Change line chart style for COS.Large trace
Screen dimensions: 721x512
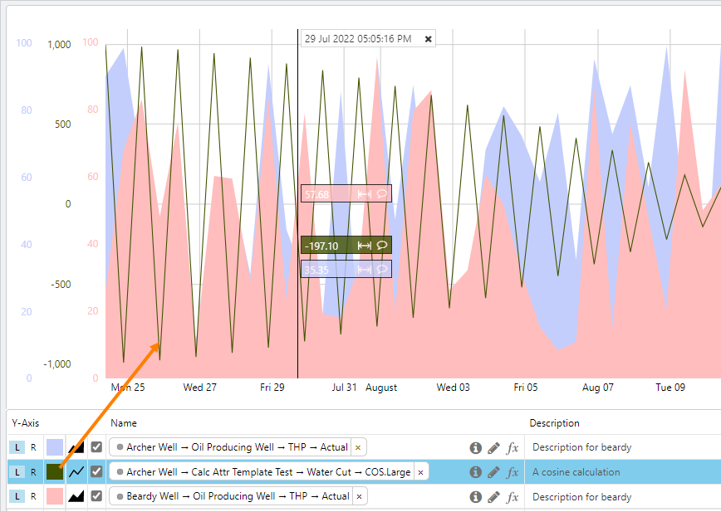[76, 472]
